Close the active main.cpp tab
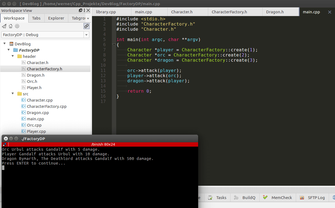 330,12
